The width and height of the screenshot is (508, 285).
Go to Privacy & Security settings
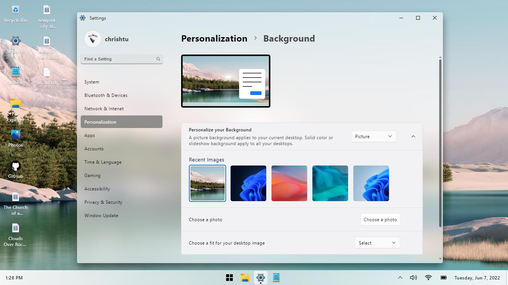click(103, 202)
